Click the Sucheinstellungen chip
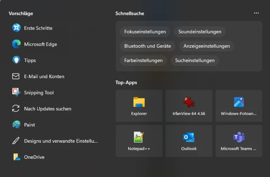Screen dimensions: 270x177 coord(195,60)
